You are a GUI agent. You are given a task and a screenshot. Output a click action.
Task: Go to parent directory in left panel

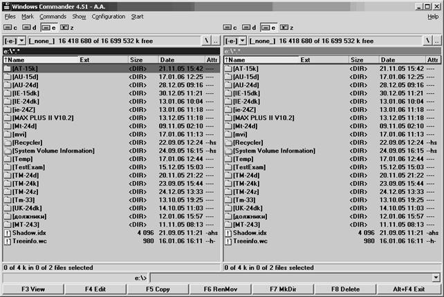[x=216, y=41]
